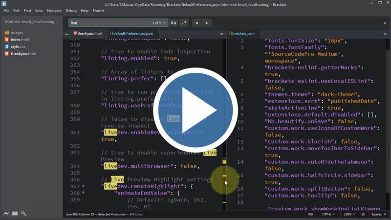Viewport: 391px width, 220px height.
Task: Toggle match case Aa button
Action: (174, 23)
